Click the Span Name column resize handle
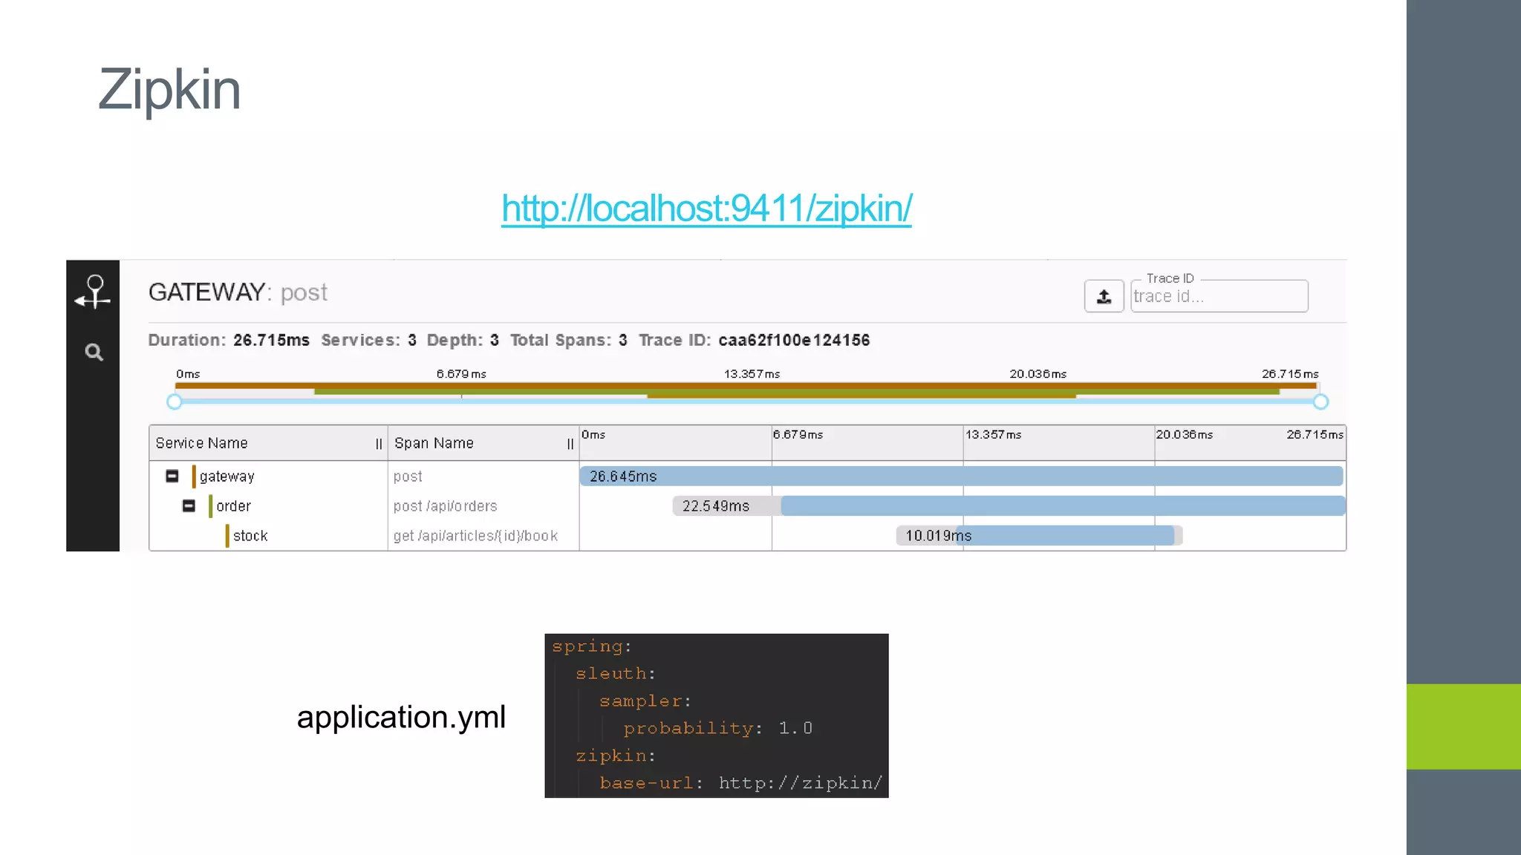 570,444
